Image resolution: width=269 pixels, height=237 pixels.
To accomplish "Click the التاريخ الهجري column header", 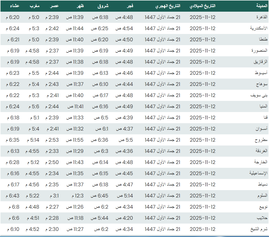I will point(168,6).
